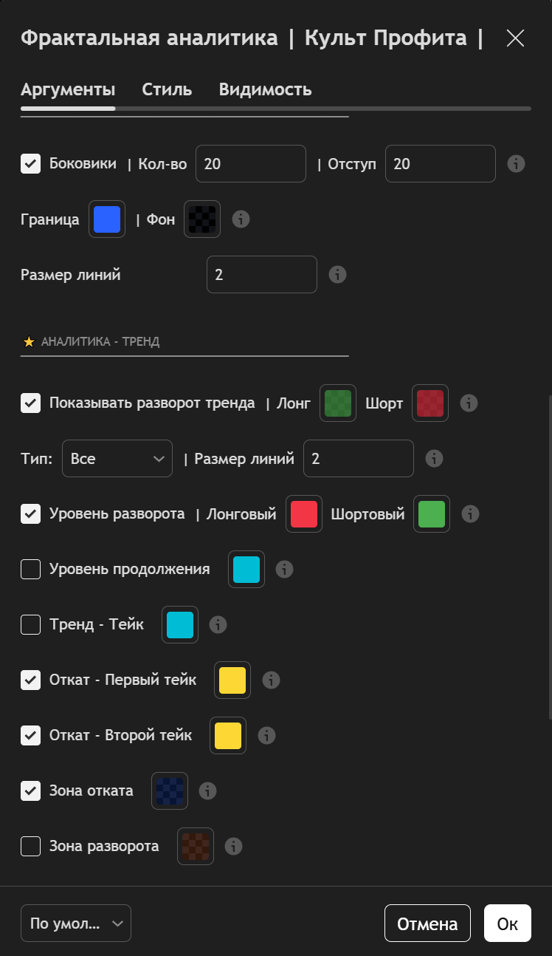This screenshot has height=956, width=552.
Task: Click info icon next to Боковики Отступ field
Action: 517,163
